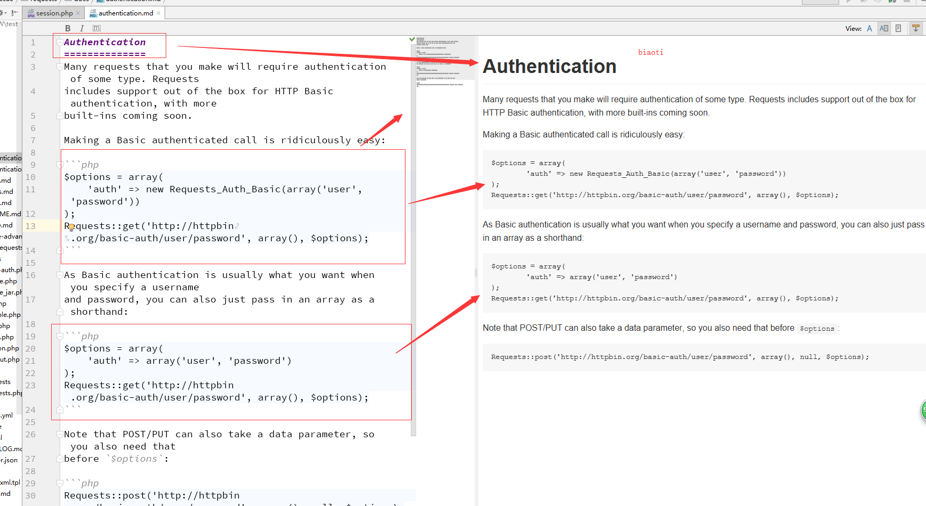The height and width of the screenshot is (506, 926).
Task: Collapse the Authentication heading fold on line 1
Action: [x=60, y=42]
